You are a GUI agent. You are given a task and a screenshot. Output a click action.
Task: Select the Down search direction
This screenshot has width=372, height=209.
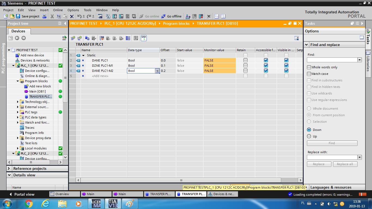(x=309, y=130)
